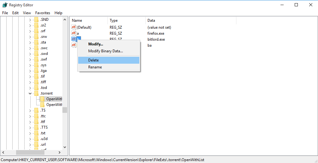The width and height of the screenshot is (318, 163).
Task: Expand the .tiff key arrow
Action: pos(30,82)
